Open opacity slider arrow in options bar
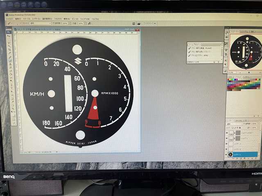Image resolution: width=262 pixels, height=196 pixels. pyautogui.click(x=69, y=24)
